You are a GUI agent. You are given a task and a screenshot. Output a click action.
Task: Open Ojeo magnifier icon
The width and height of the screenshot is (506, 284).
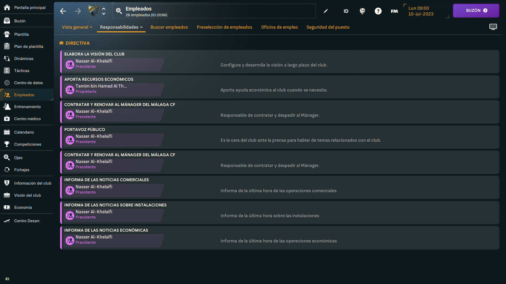coord(7,158)
